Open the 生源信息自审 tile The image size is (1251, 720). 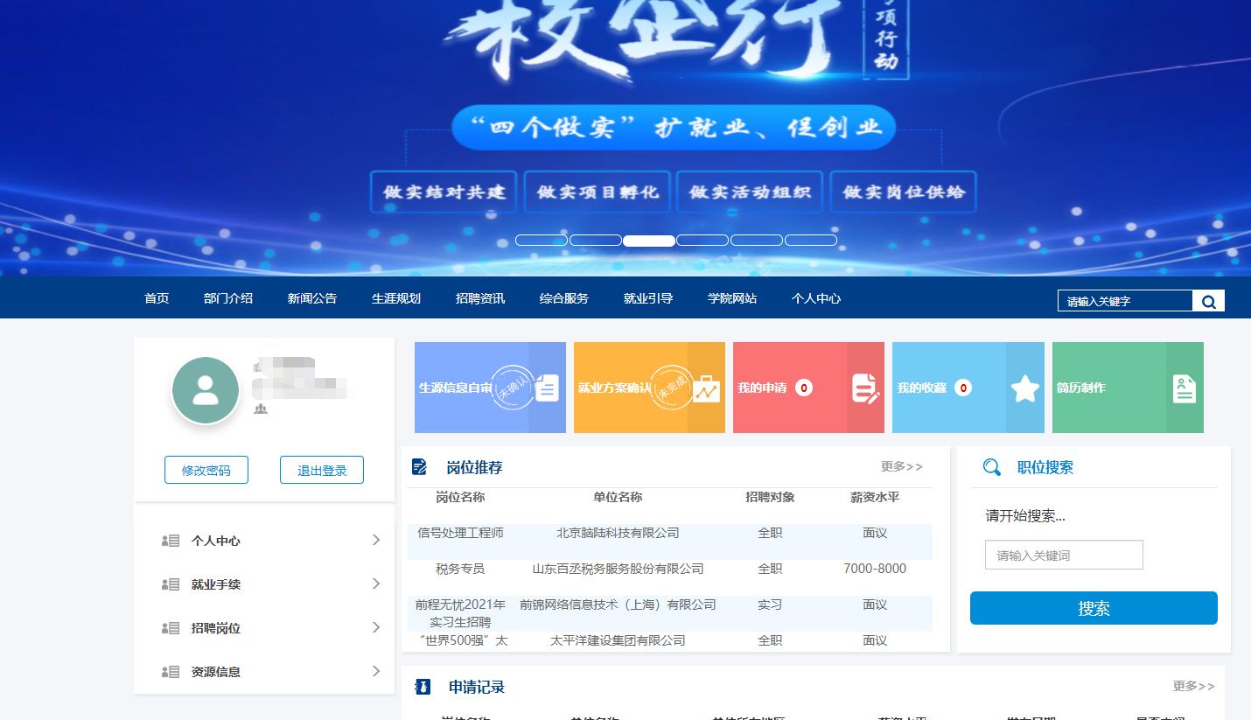(x=490, y=388)
